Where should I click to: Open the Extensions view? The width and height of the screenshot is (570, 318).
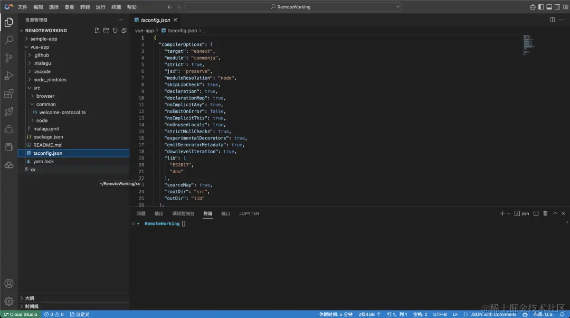click(x=9, y=93)
